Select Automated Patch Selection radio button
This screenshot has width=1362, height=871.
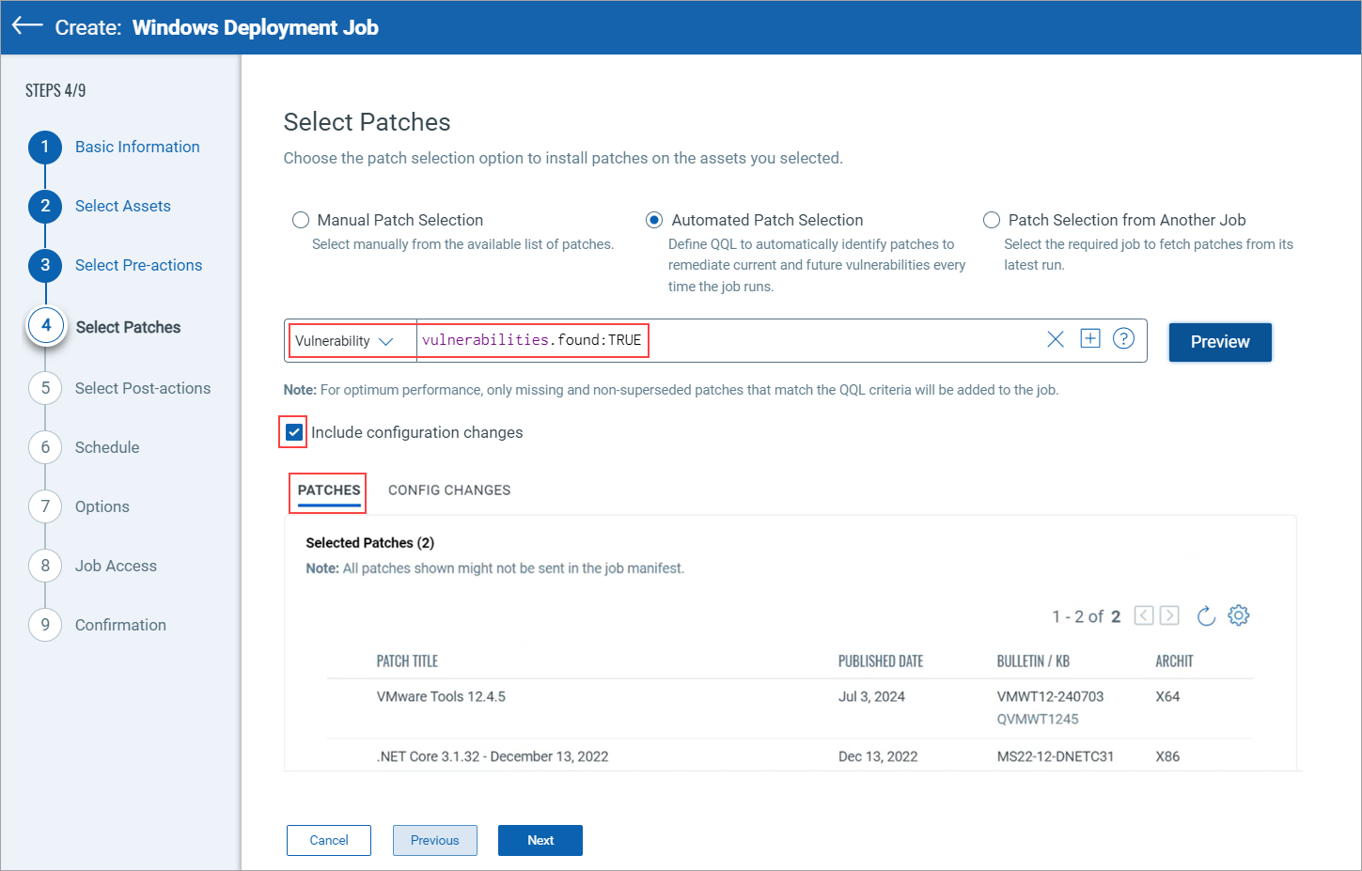pos(654,220)
